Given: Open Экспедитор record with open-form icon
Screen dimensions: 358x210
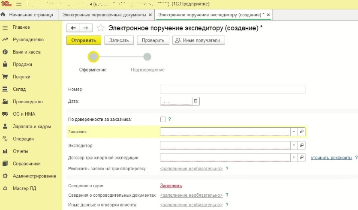Looking at the screenshot, I should (301, 145).
